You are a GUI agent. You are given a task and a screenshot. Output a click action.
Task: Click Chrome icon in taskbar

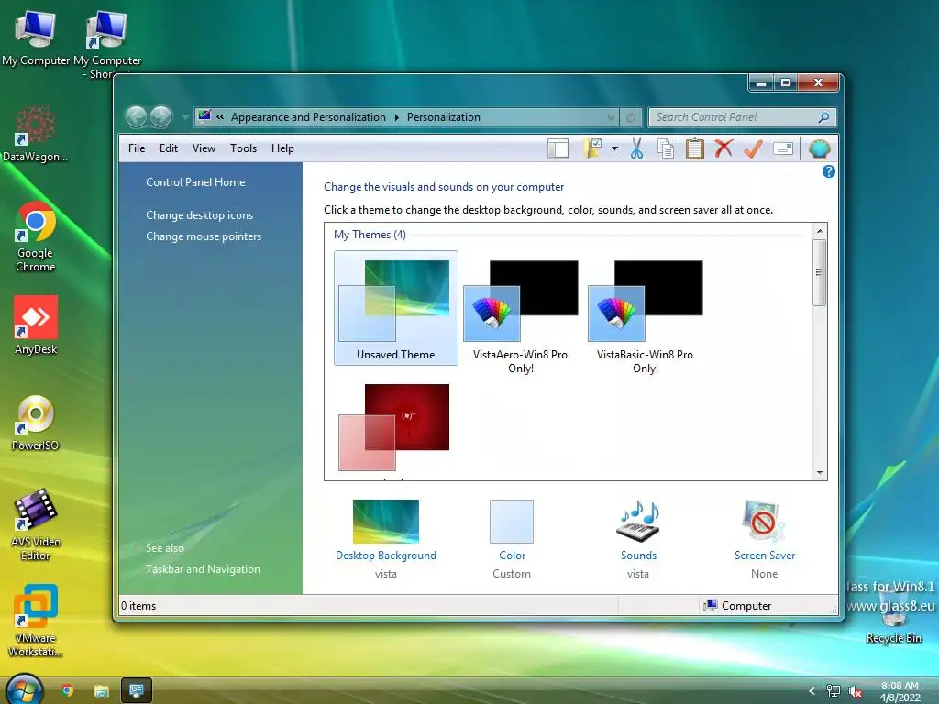67,691
